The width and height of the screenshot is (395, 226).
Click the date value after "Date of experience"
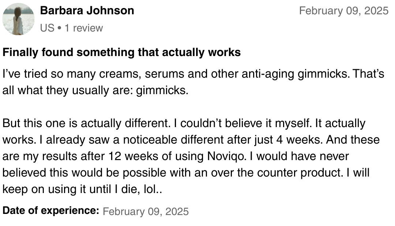click(x=146, y=211)
